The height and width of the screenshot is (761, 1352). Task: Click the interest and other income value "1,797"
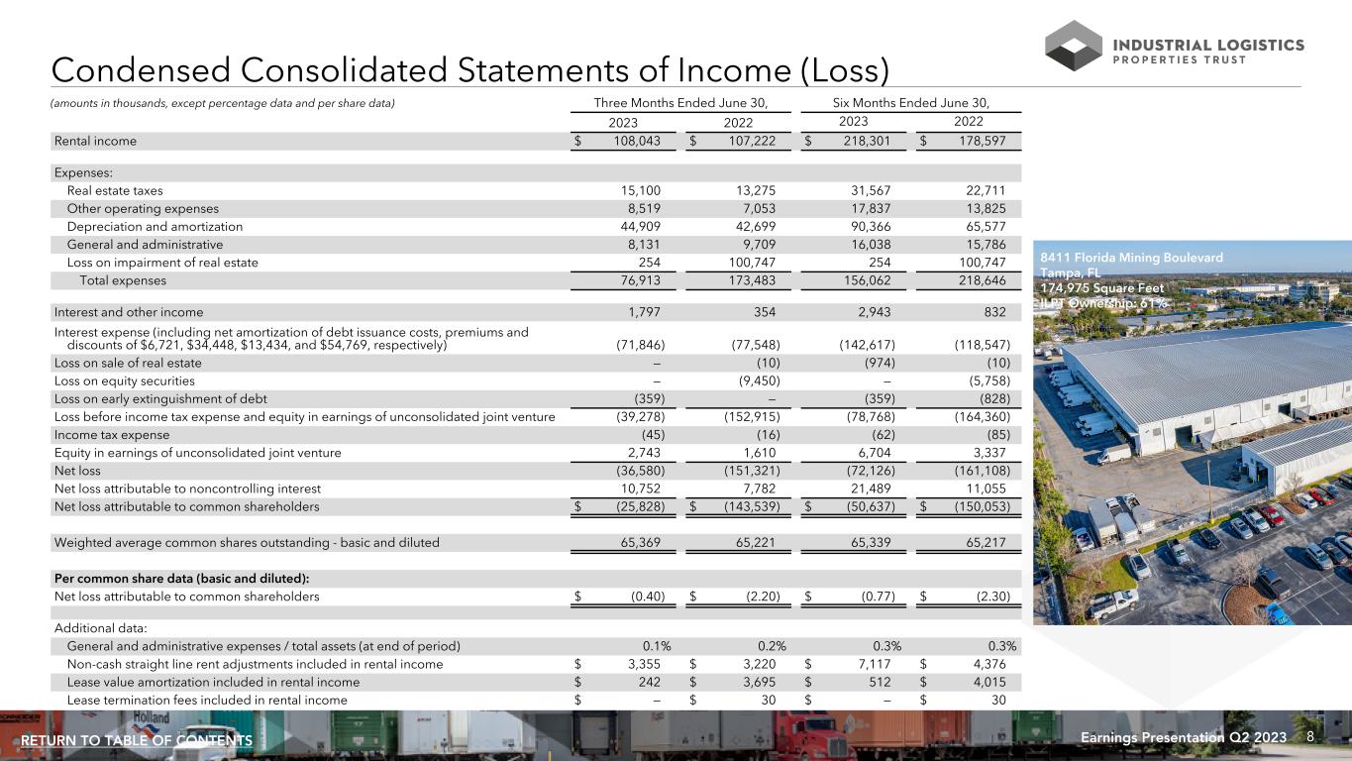coord(647,312)
